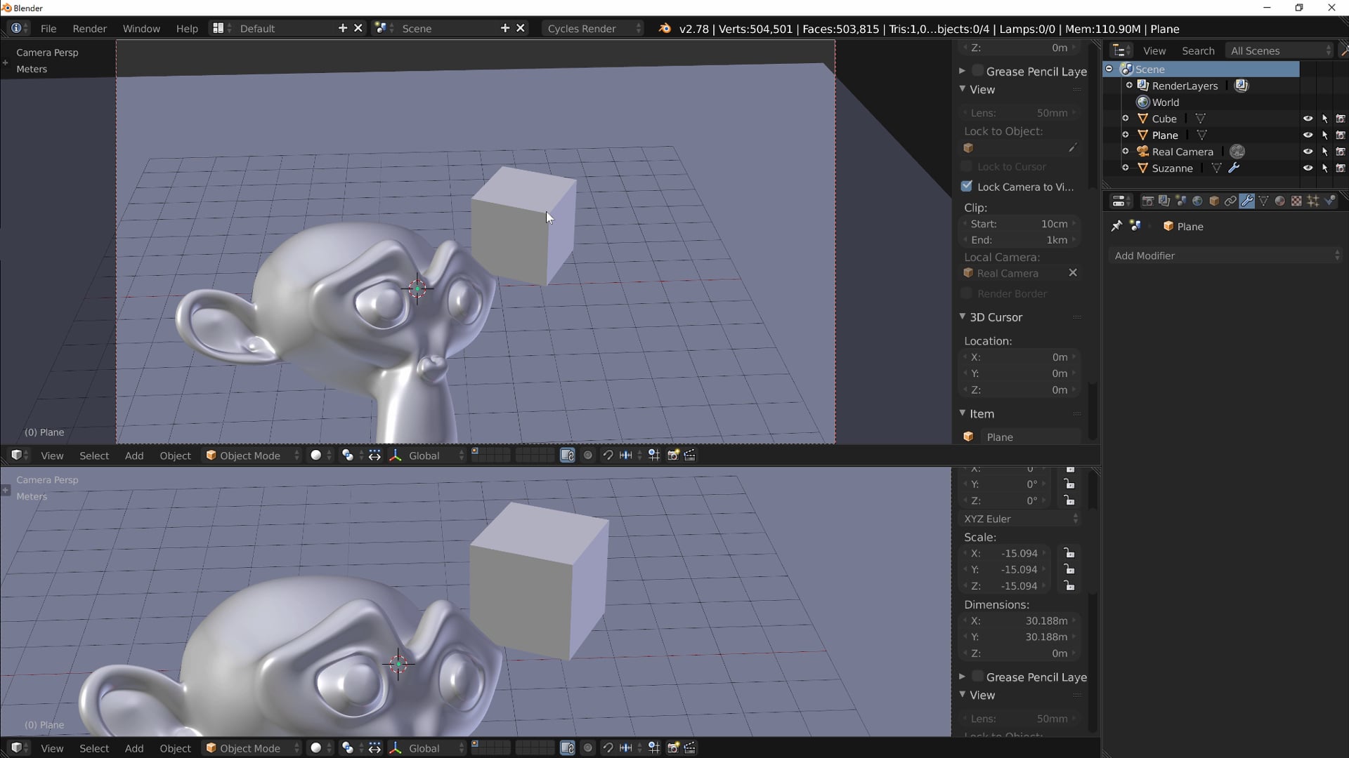The width and height of the screenshot is (1349, 758).
Task: Select the Physics properties tab
Action: pyautogui.click(x=1331, y=201)
